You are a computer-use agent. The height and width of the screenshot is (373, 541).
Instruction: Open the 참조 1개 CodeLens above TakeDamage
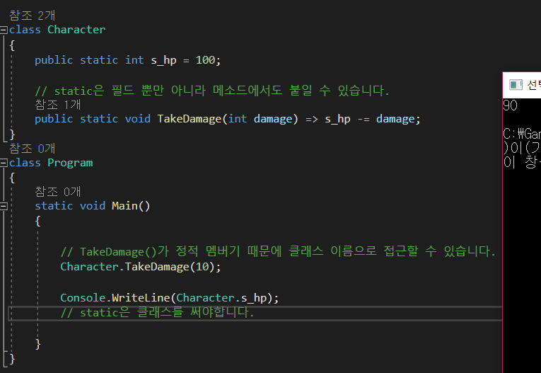[57, 104]
